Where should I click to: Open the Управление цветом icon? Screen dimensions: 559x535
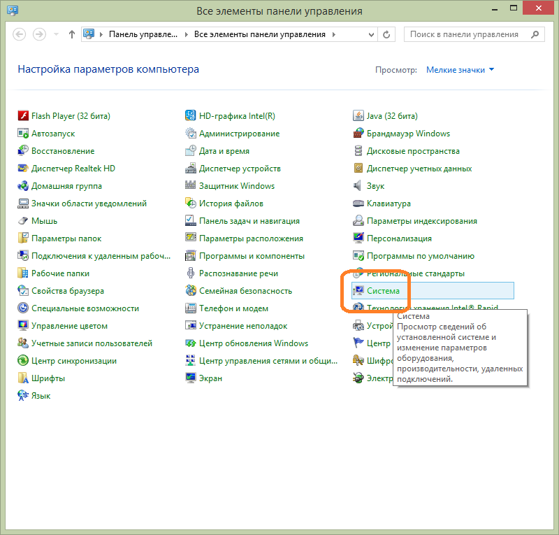coord(23,325)
